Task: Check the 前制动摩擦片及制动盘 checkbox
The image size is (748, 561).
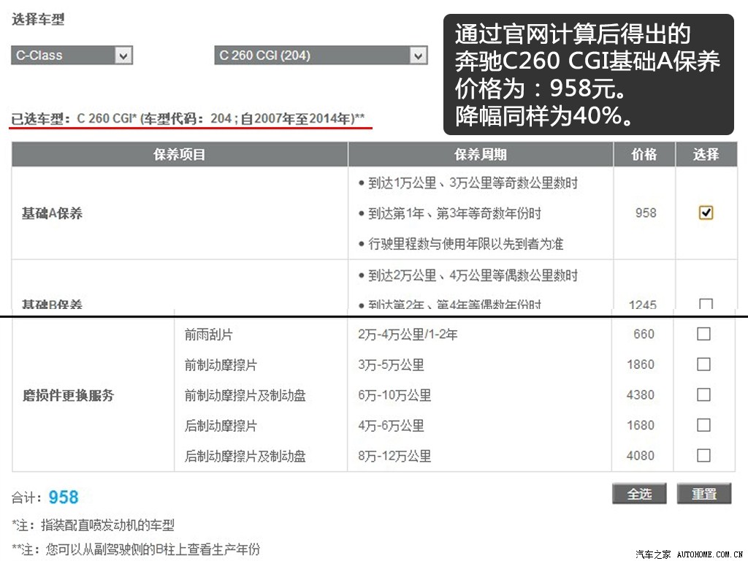Action: [x=703, y=395]
